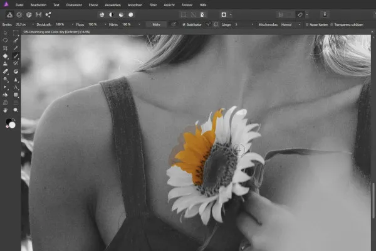Choose the freehand Lasso selection tool
The height and width of the screenshot is (251, 376).
(5, 40)
